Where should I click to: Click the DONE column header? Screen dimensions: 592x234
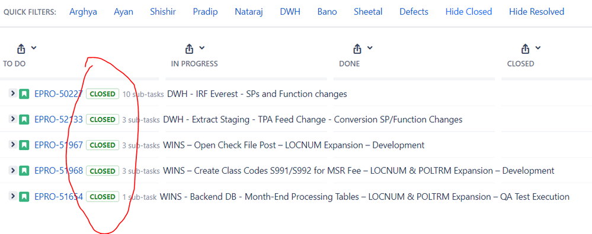pyautogui.click(x=349, y=64)
